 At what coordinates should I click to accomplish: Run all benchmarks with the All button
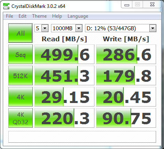click(x=21, y=33)
